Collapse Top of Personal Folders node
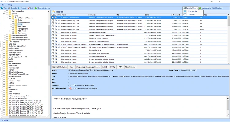 point(7,18)
